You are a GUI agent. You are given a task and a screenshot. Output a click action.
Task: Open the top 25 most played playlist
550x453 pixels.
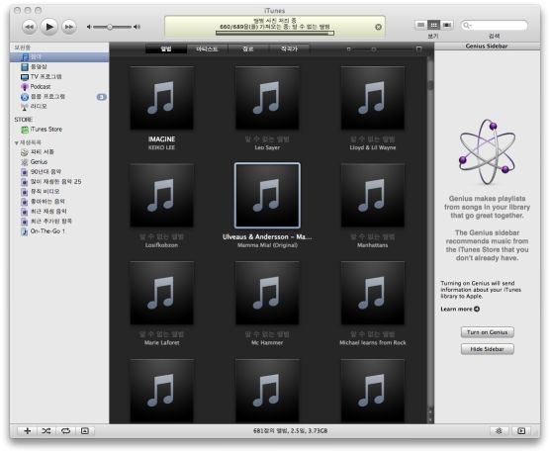pos(59,182)
